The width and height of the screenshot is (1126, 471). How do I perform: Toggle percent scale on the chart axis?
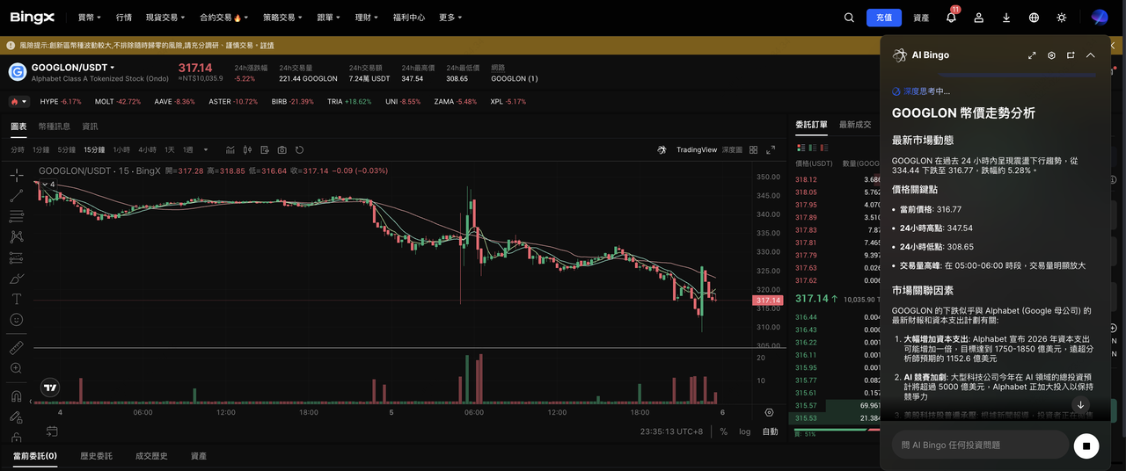pyautogui.click(x=724, y=431)
